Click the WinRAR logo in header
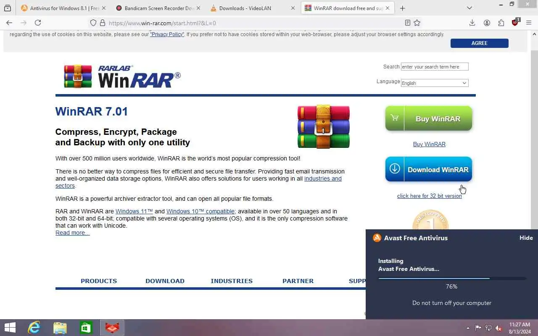This screenshot has width=538, height=336. [122, 76]
